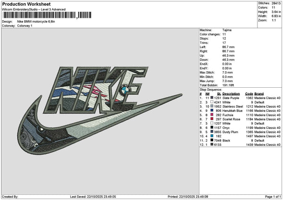Click the Brand column header
283x200 pixels.
point(259,94)
